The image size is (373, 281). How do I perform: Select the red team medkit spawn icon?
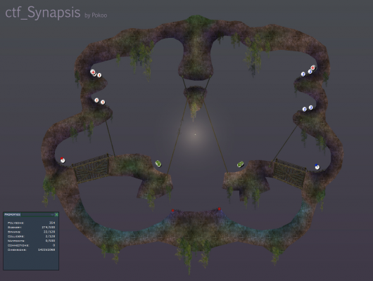coord(93,72)
